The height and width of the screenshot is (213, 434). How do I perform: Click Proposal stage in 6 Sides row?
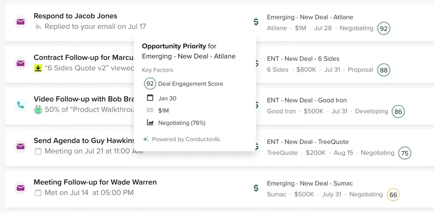click(x=360, y=69)
